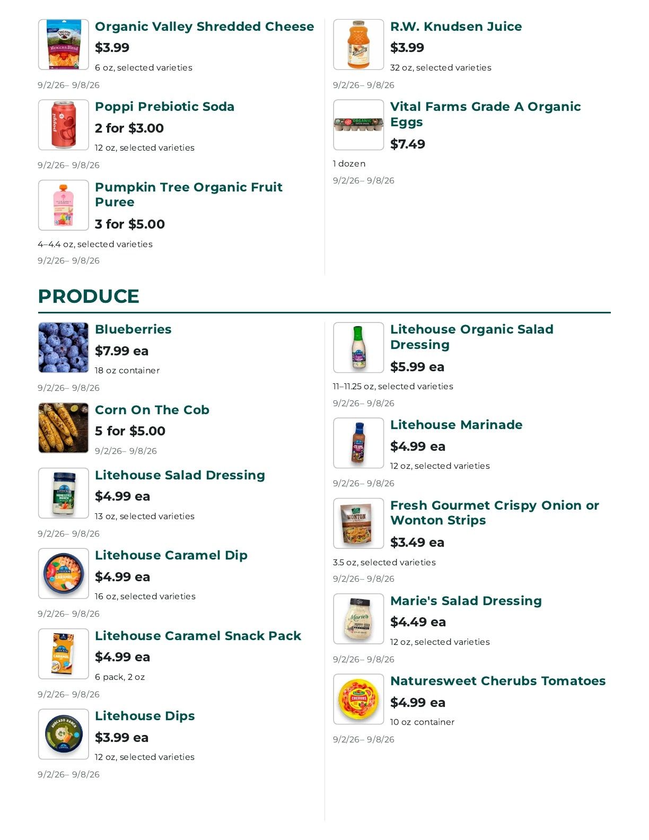Image resolution: width=649 pixels, height=840 pixels.
Task: Click the Litehouse Organic Salad Dressing title
Action: 472,337
